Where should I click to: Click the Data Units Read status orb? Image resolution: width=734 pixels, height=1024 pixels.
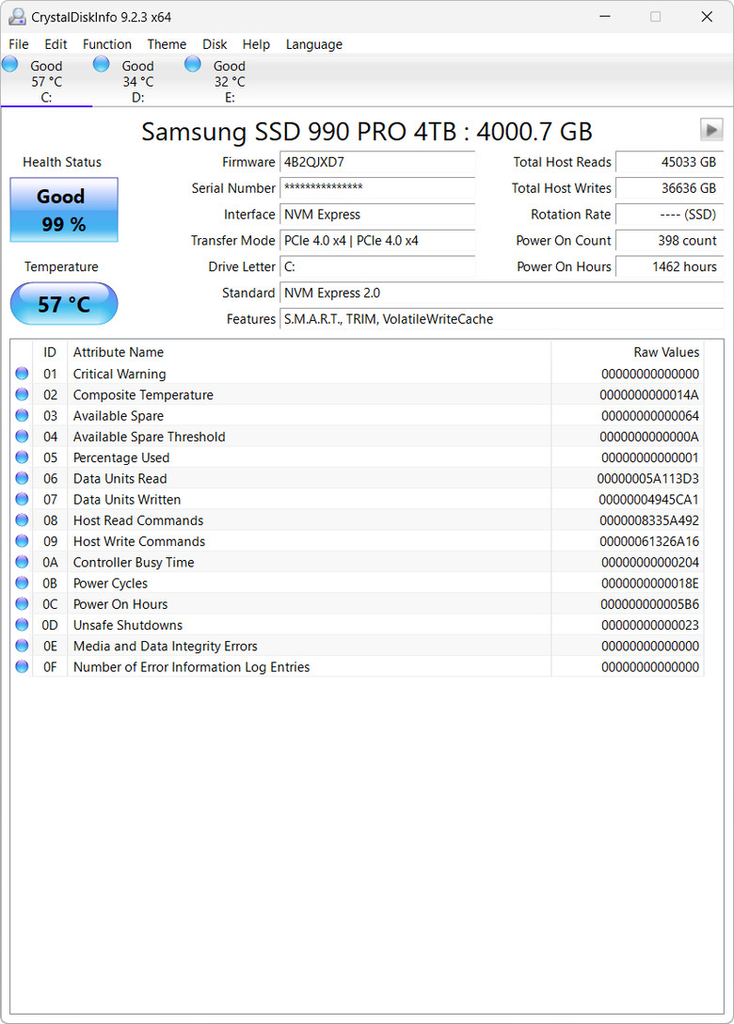(23, 478)
